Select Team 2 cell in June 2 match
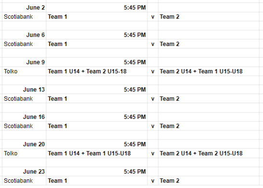Screen dimensions: 263x188 [209, 17]
